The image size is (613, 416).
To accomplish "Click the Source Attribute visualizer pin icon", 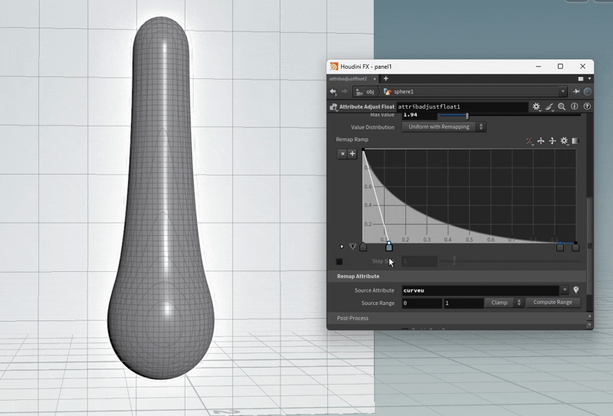I will (576, 290).
